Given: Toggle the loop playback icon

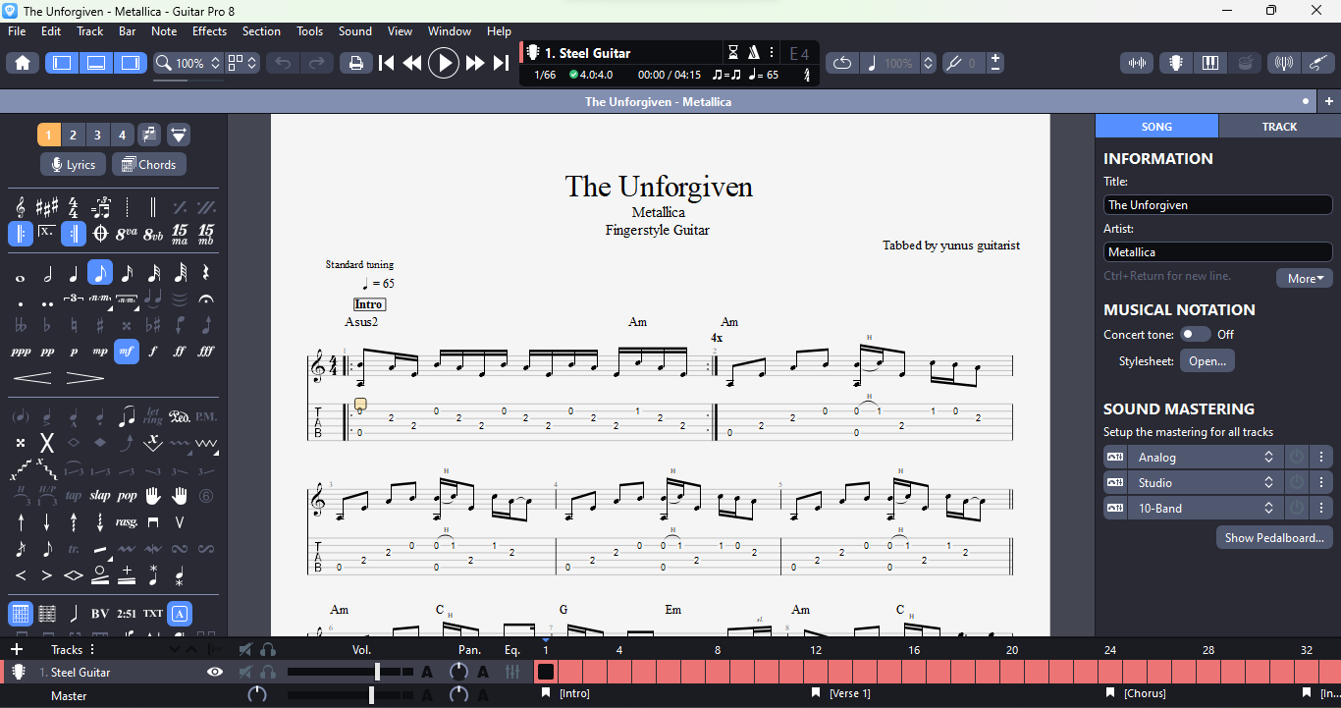Looking at the screenshot, I should pyautogui.click(x=842, y=63).
